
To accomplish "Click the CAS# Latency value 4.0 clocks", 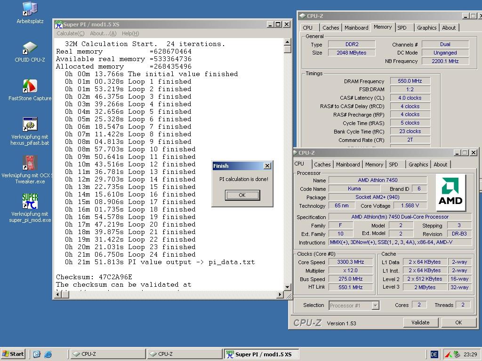I will (410, 98).
